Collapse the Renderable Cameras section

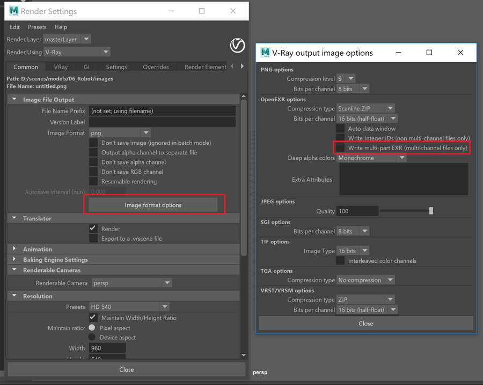(x=14, y=270)
